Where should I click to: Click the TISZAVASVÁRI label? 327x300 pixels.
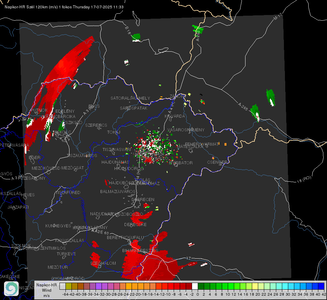click(117, 150)
